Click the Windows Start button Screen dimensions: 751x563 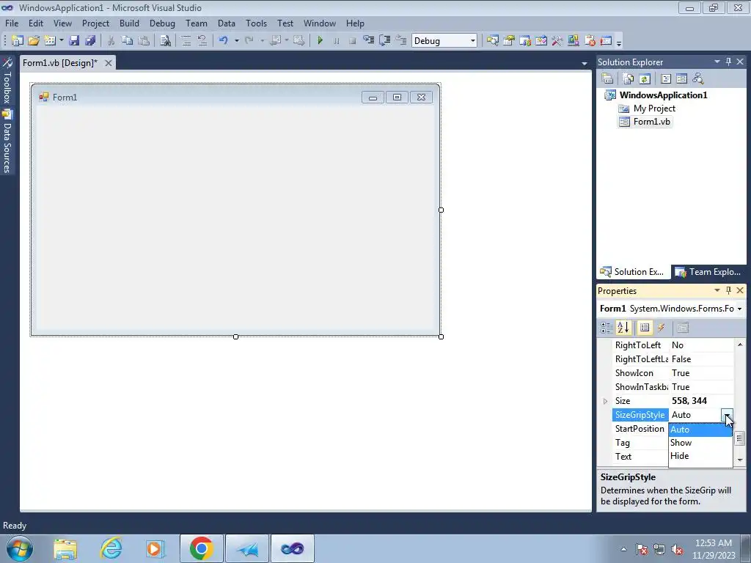coord(20,548)
